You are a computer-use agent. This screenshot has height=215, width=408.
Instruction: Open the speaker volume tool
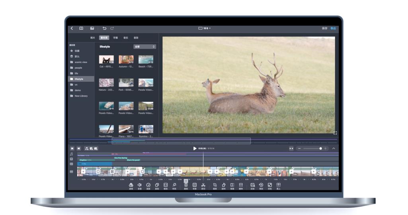(x=139, y=185)
